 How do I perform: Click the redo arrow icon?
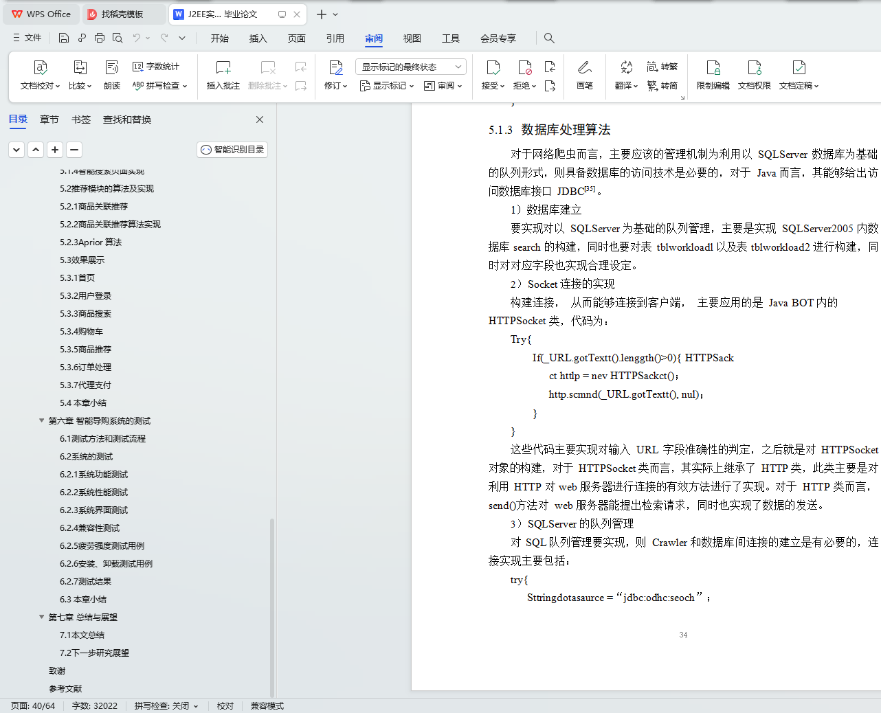[x=164, y=38]
